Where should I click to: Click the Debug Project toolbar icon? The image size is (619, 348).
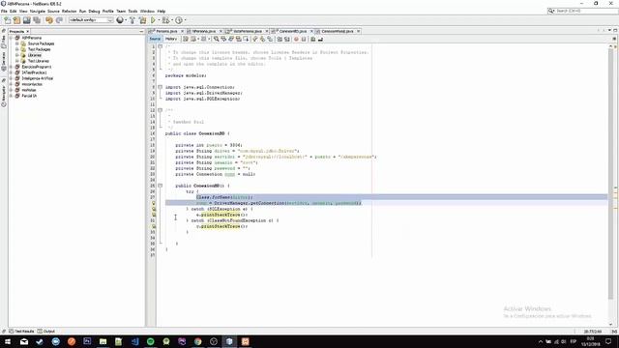(x=165, y=20)
